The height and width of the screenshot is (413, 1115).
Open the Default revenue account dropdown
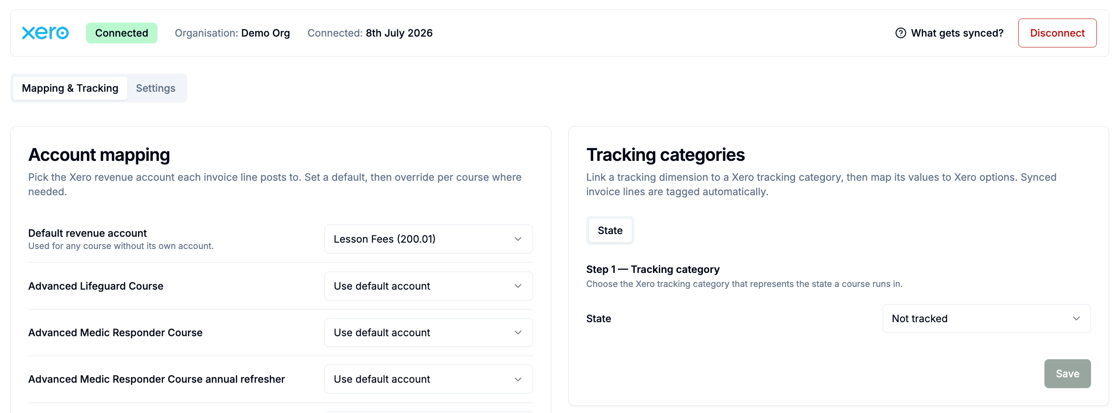(429, 239)
